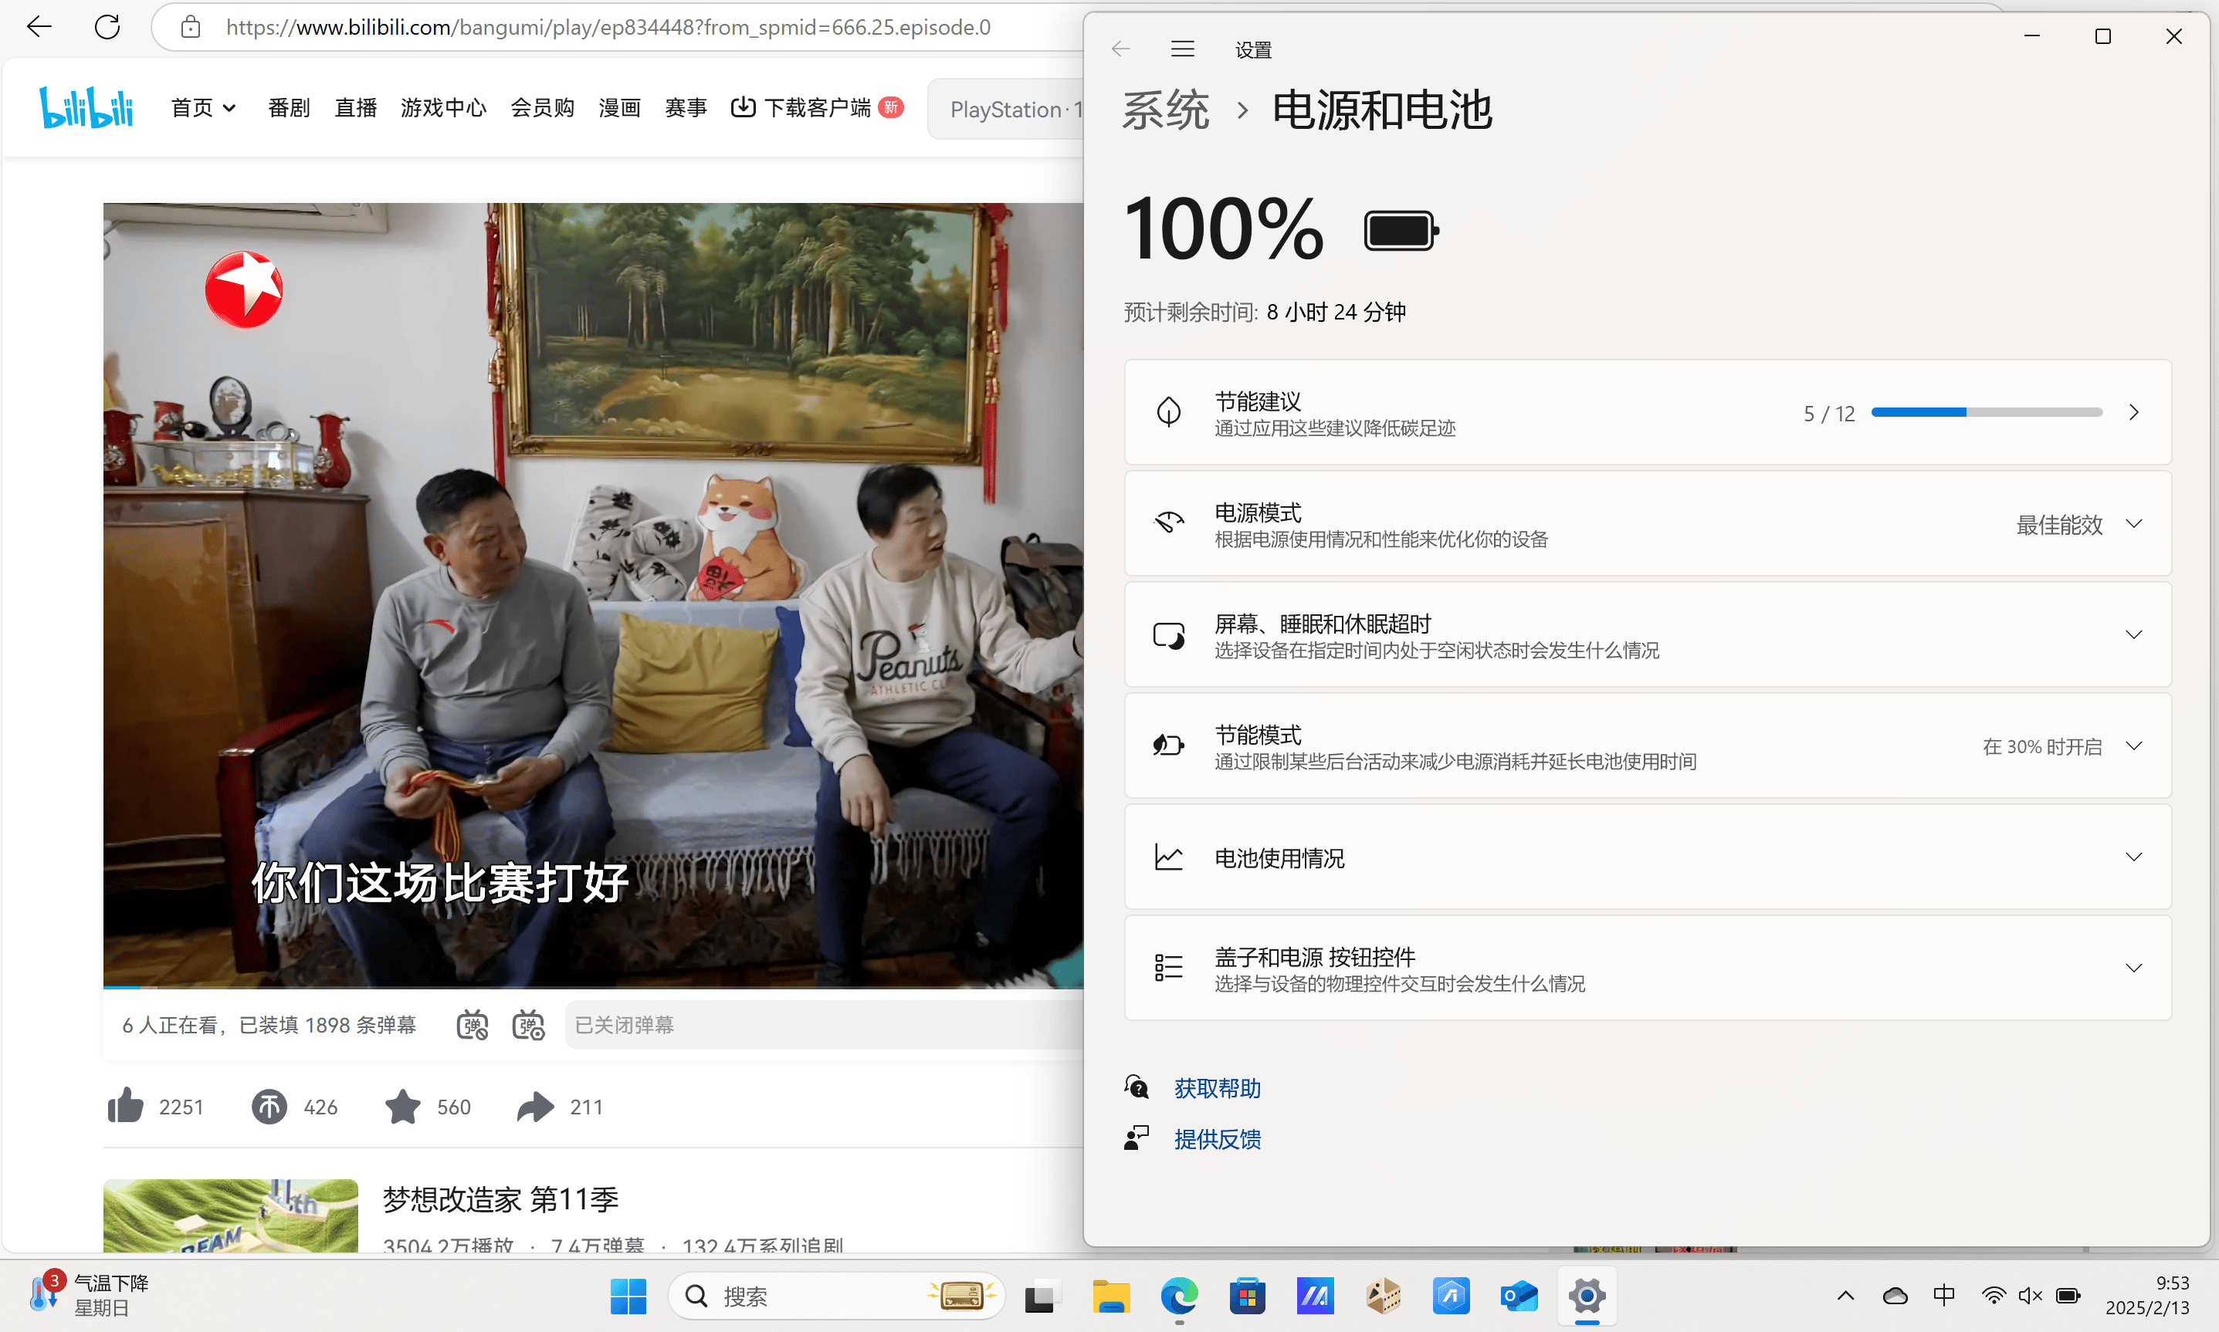This screenshot has height=1332, width=2219.
Task: Click the bilibili logo
Action: [x=86, y=108]
